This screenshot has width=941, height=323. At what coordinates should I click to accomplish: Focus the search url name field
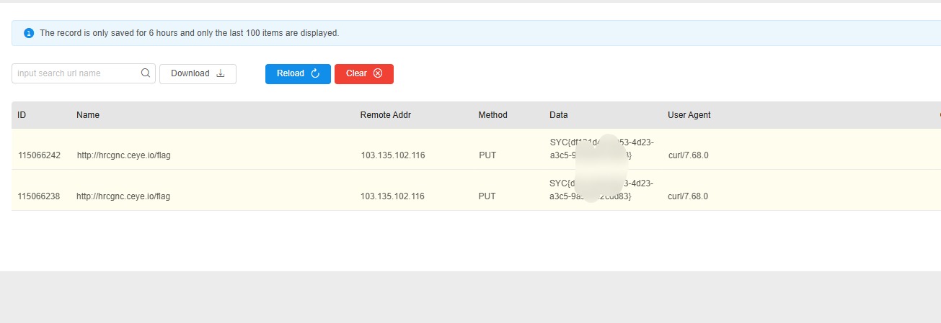pyautogui.click(x=75, y=73)
